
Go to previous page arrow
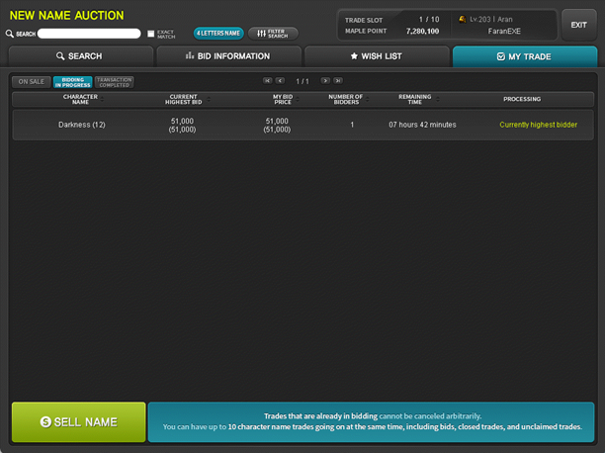click(281, 81)
